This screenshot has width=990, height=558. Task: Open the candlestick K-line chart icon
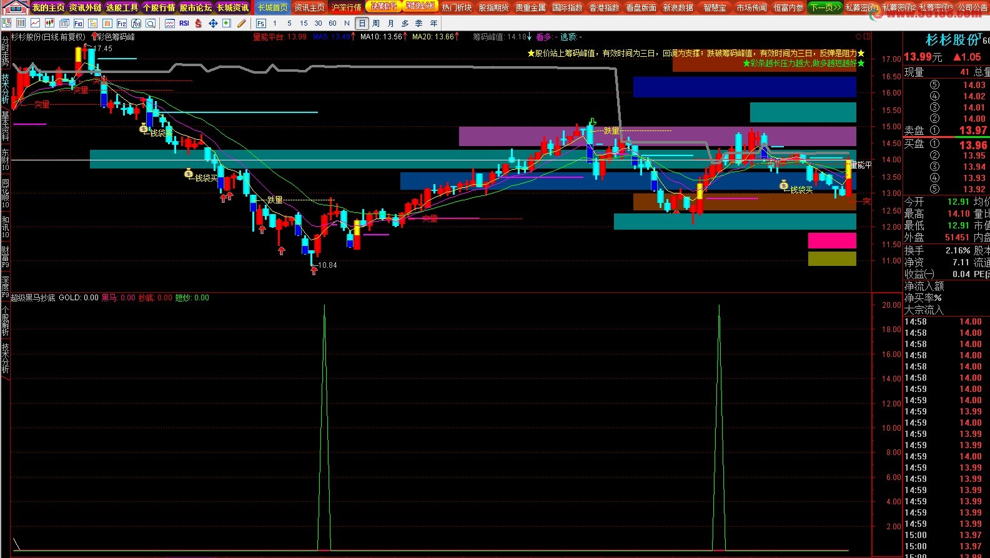[x=49, y=23]
